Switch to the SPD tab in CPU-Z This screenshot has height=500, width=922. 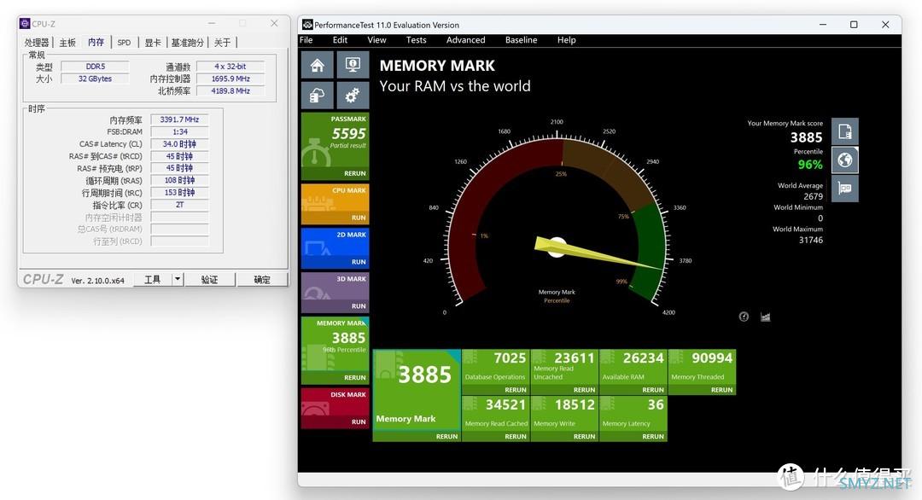(x=124, y=43)
